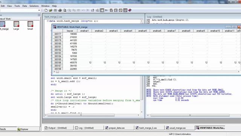This screenshot has height=136, width=241.
Task: Print using the printer toolbar icon
Action: pos(60,10)
